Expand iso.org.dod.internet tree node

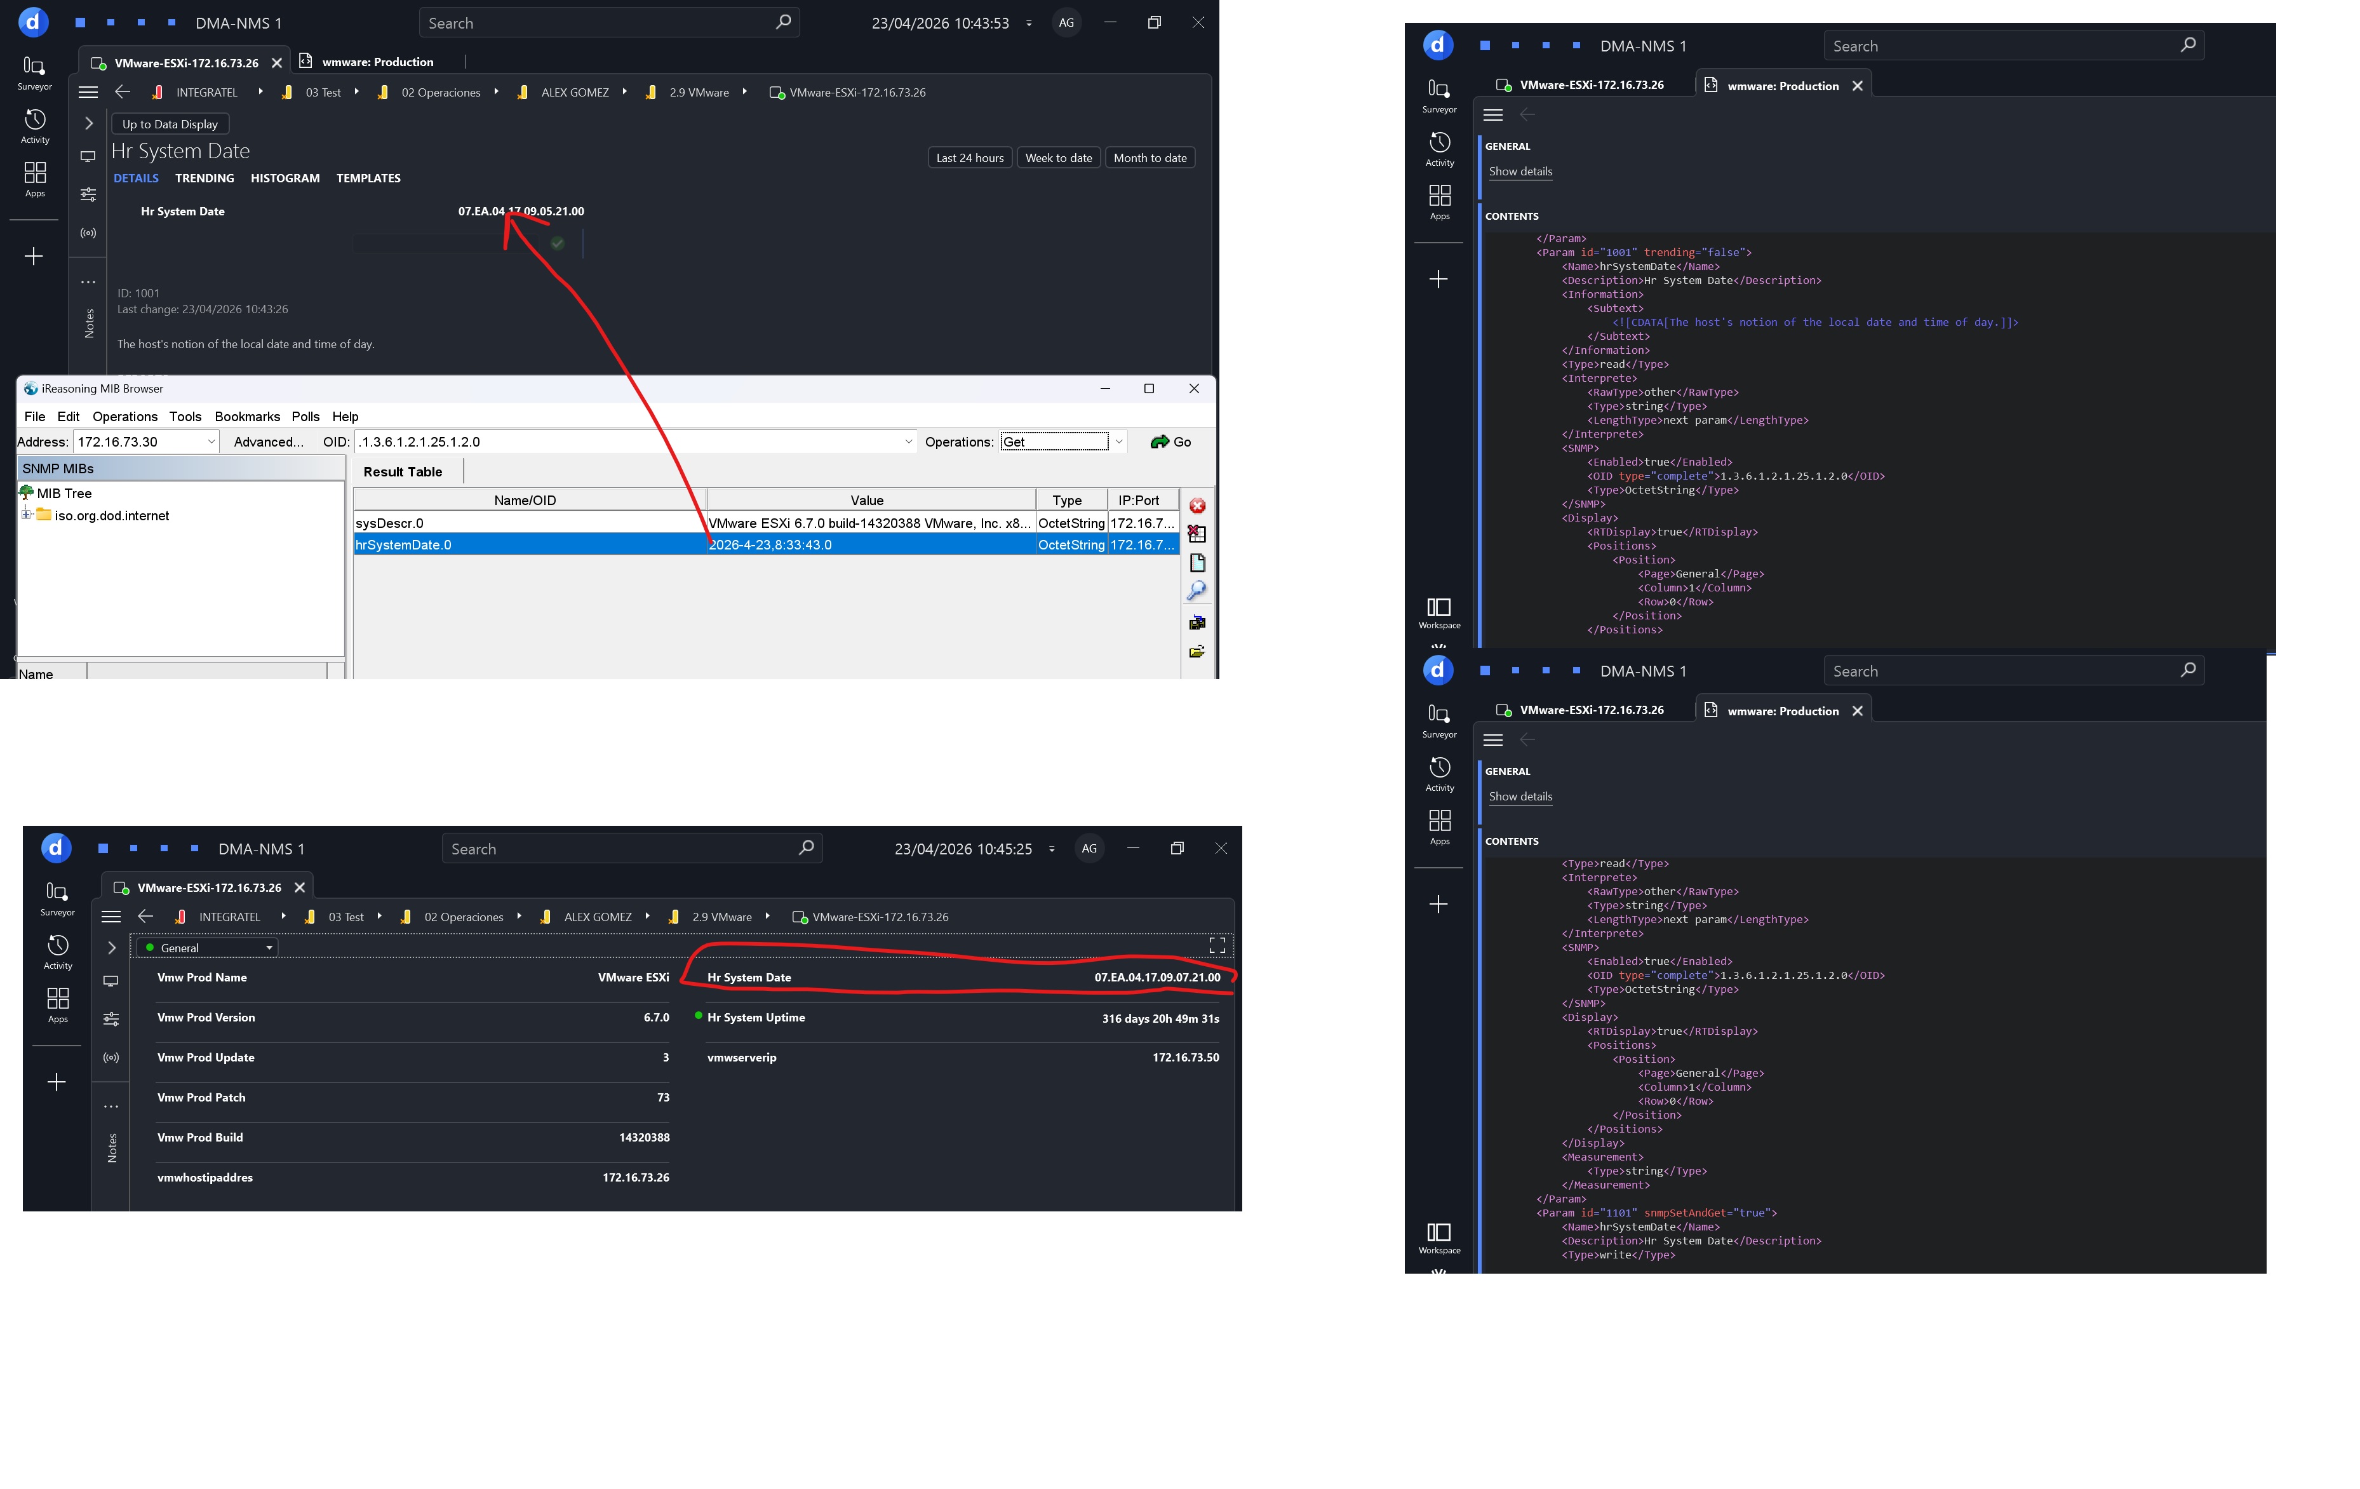(27, 515)
